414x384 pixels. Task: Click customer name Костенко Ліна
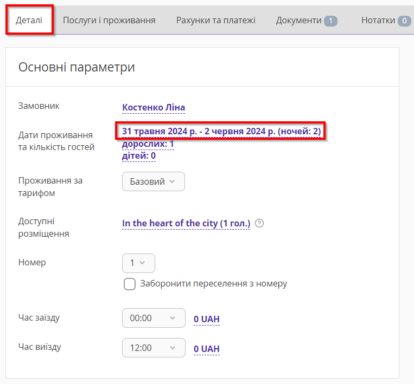[x=154, y=108]
